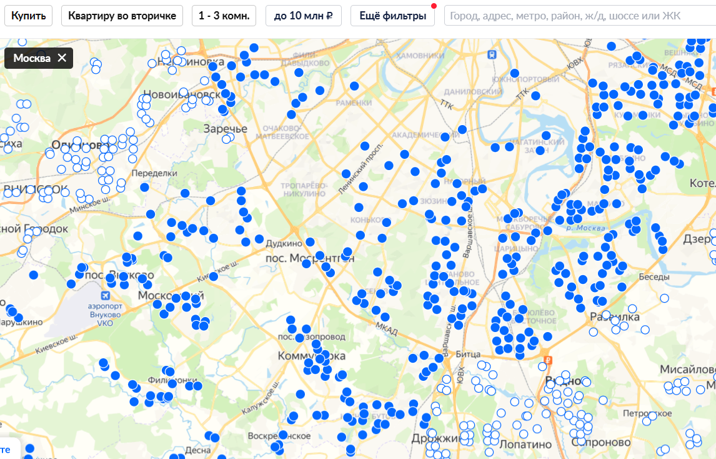The height and width of the screenshot is (459, 716).
Task: Click the Заречье map label
Action: 225,129
